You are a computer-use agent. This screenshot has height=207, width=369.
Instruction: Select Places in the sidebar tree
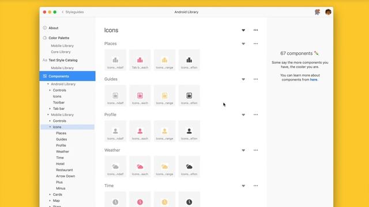(61, 133)
